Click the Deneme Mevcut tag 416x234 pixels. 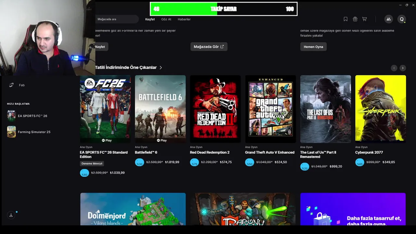click(x=92, y=163)
